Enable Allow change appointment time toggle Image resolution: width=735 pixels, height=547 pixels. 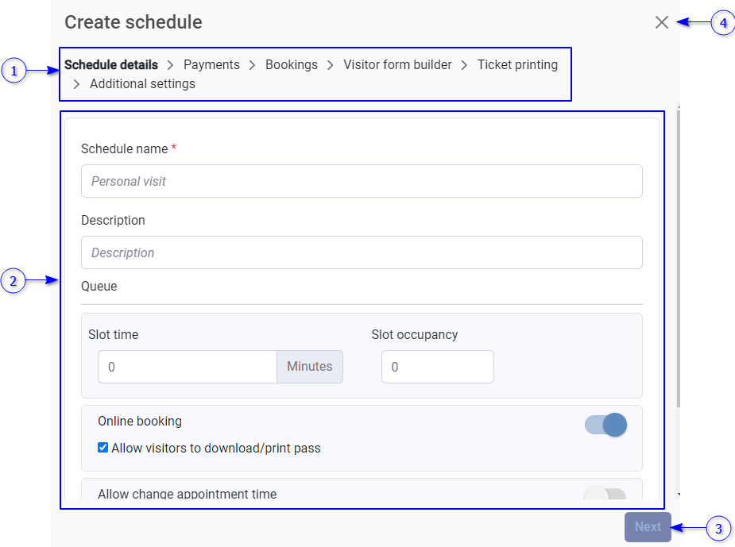[605, 496]
